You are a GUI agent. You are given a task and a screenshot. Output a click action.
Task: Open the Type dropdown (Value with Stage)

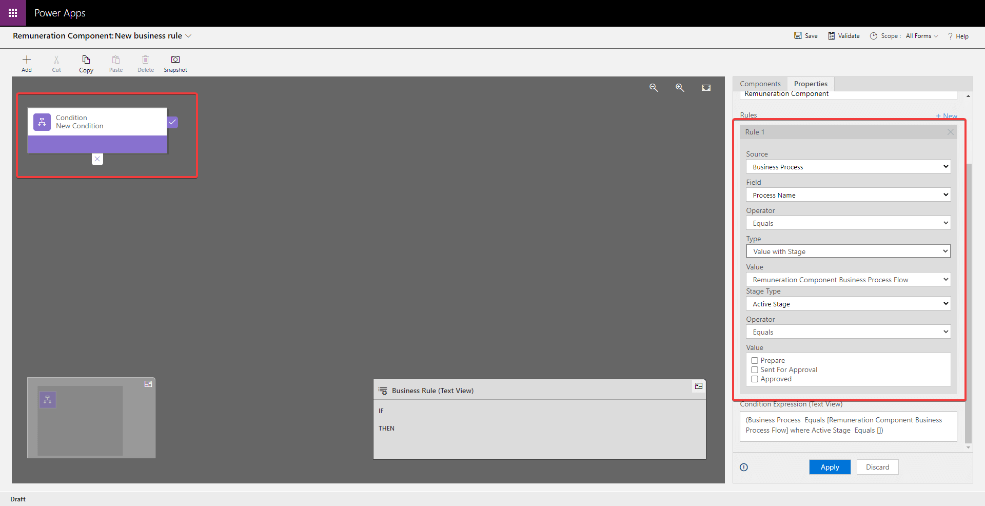[x=848, y=251]
